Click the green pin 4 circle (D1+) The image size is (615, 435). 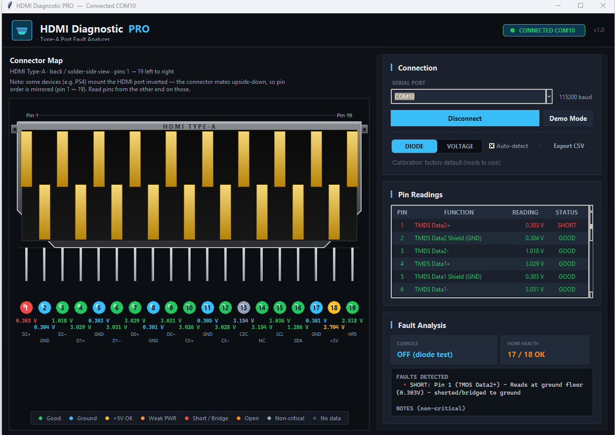point(81,308)
